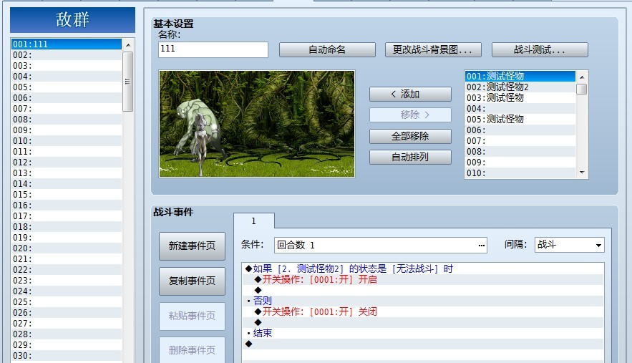Select troop entry 030:

tap(67, 355)
